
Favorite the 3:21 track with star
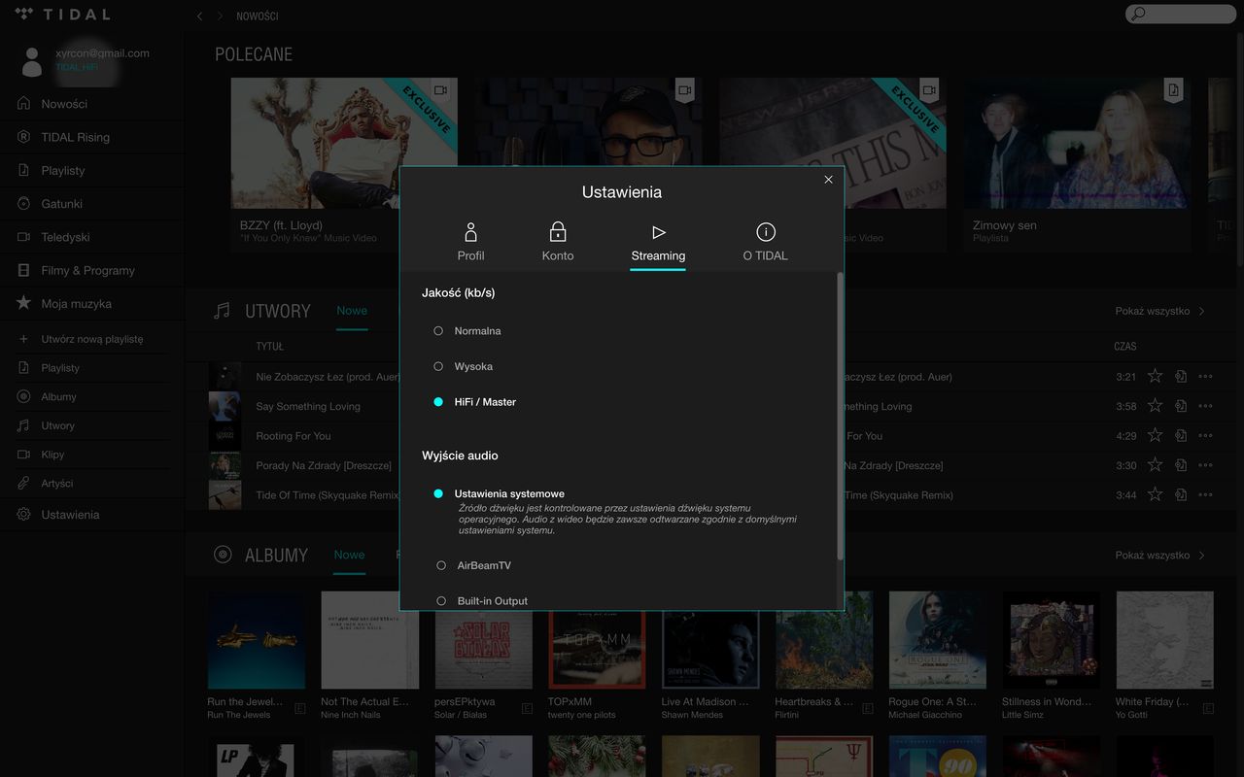(1155, 376)
